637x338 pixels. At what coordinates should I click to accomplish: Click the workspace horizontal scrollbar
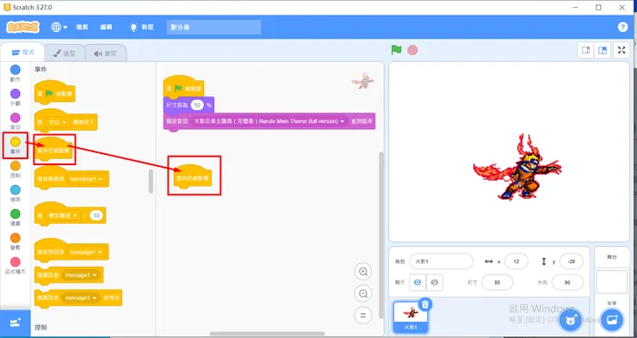[x=268, y=334]
